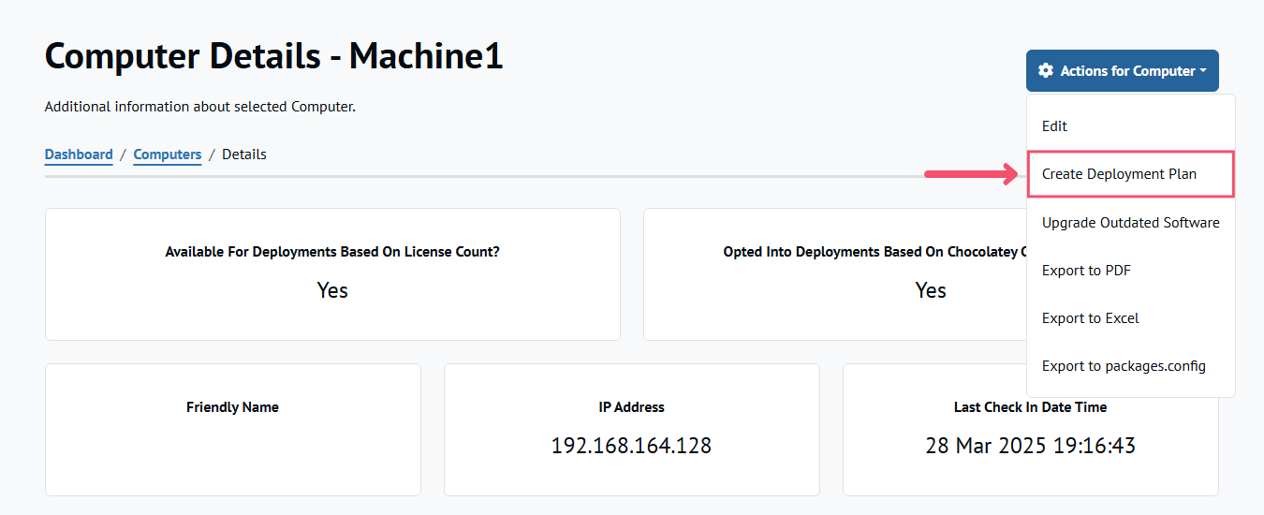Viewport: 1264px width, 515px height.
Task: Click Last Check In Date Time label
Action: (x=1031, y=407)
